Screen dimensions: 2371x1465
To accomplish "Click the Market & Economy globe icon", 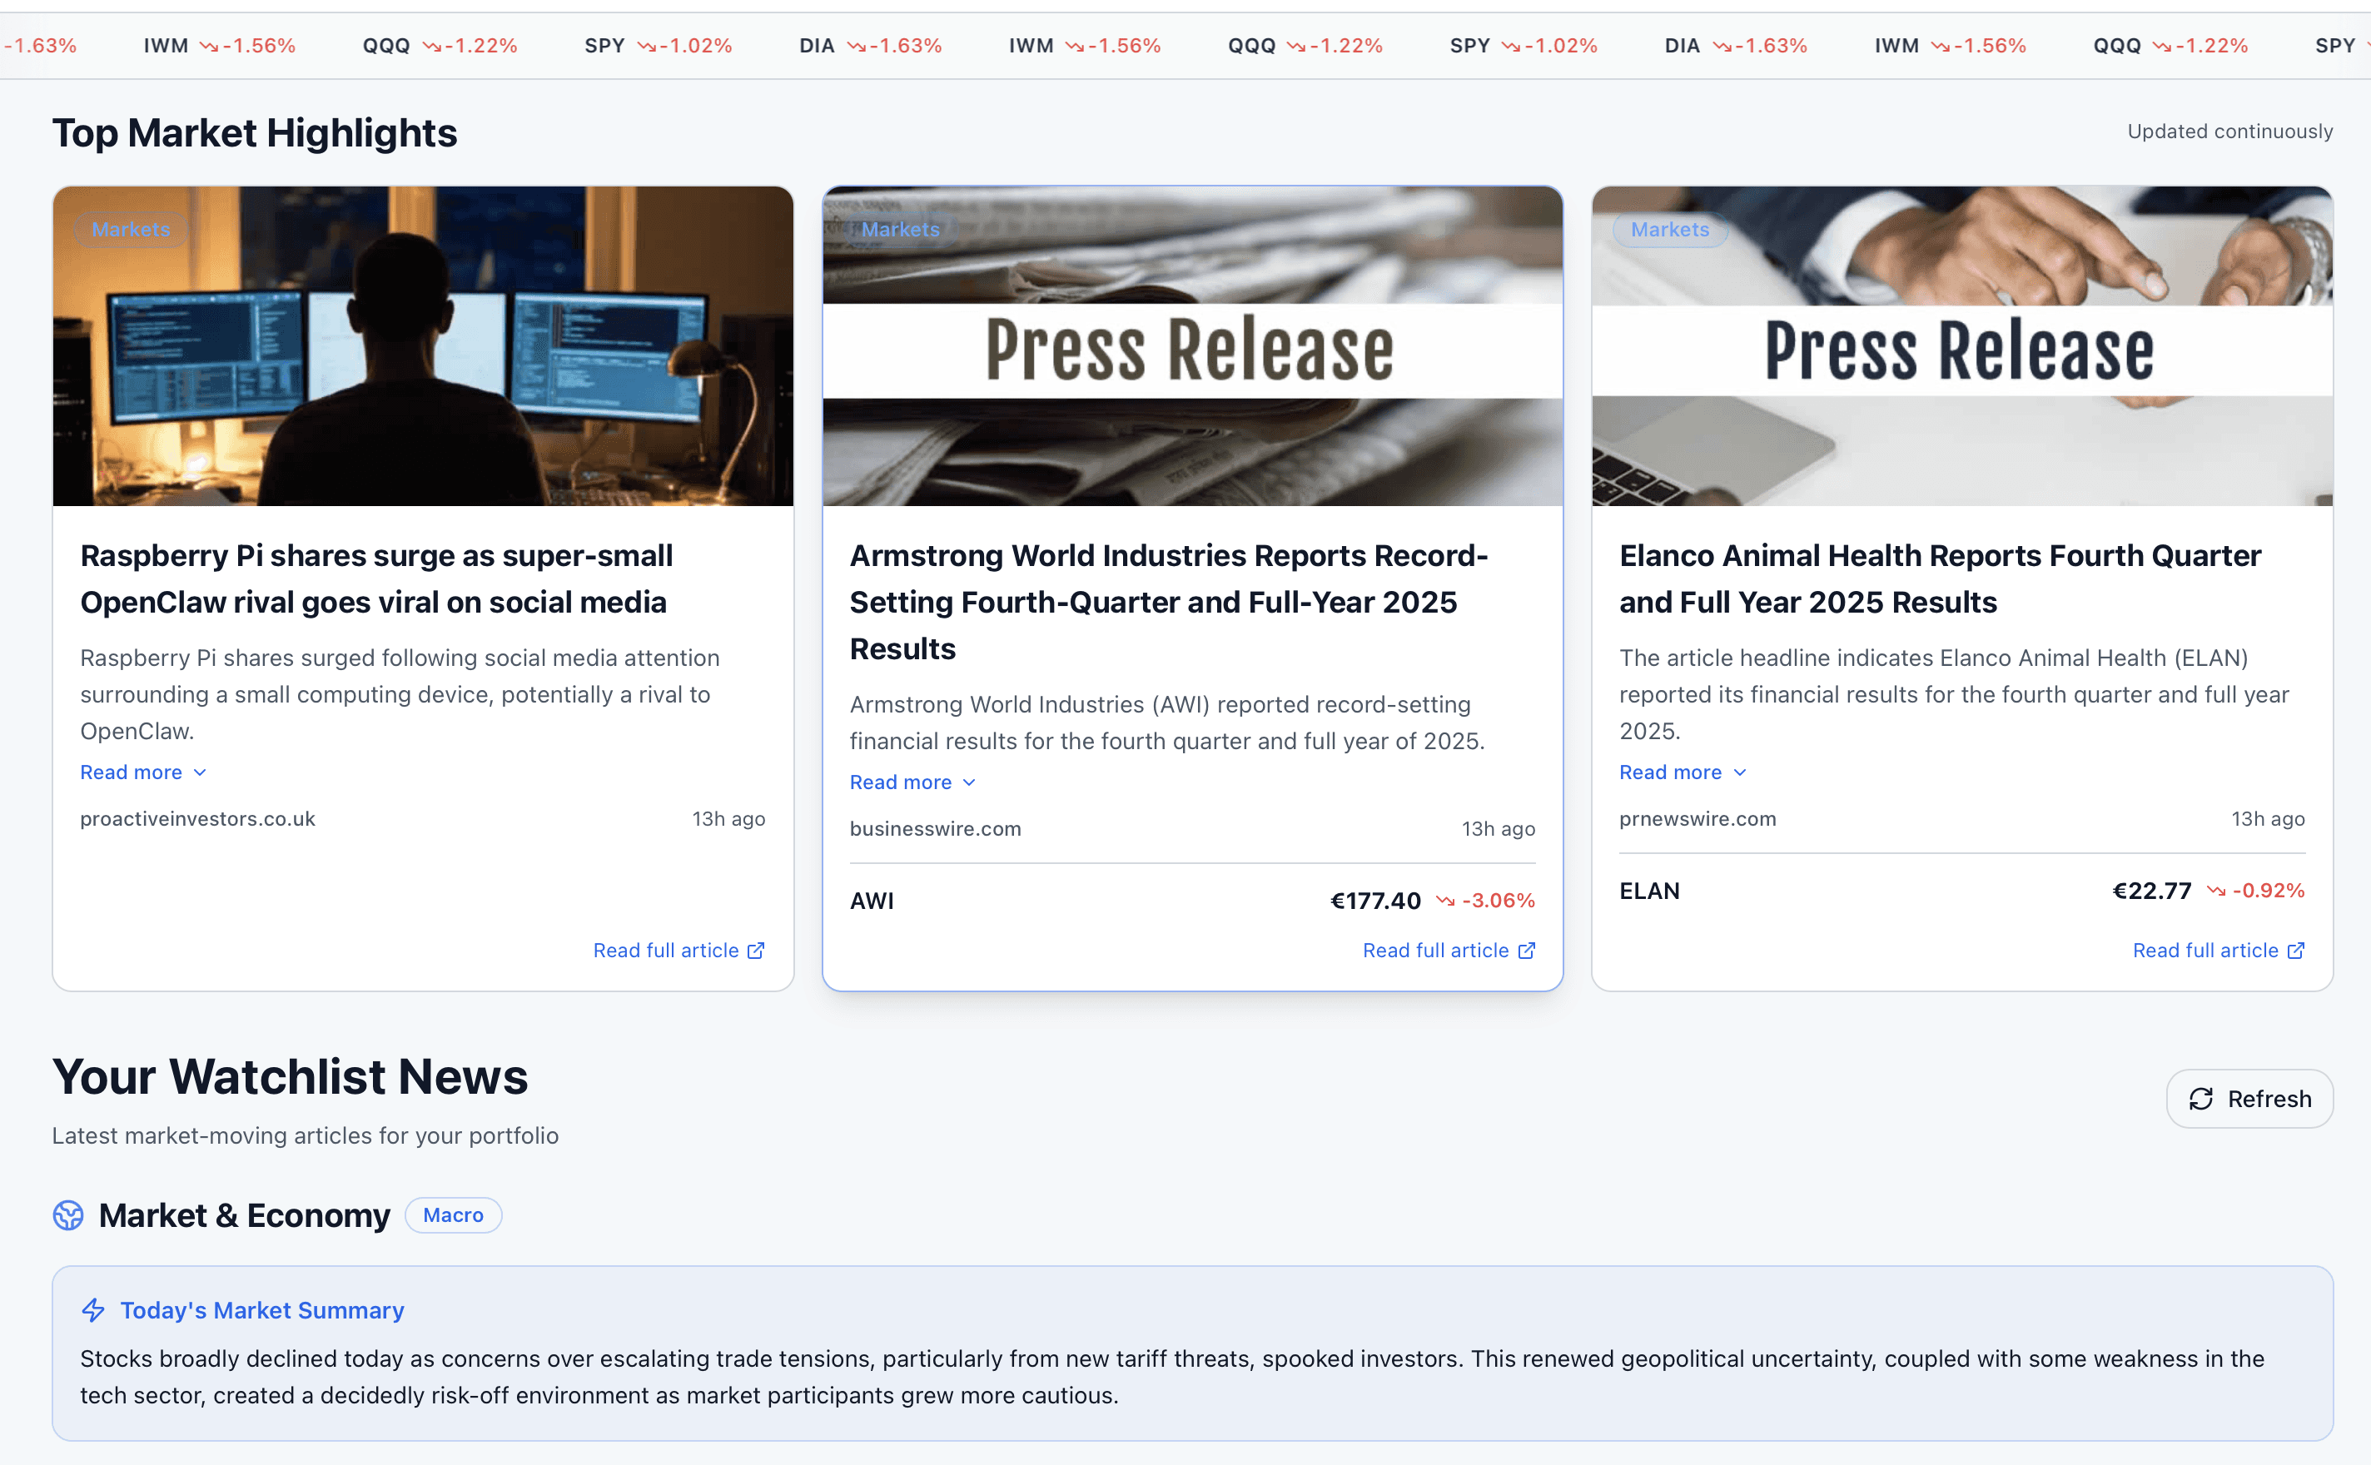I will coord(67,1215).
